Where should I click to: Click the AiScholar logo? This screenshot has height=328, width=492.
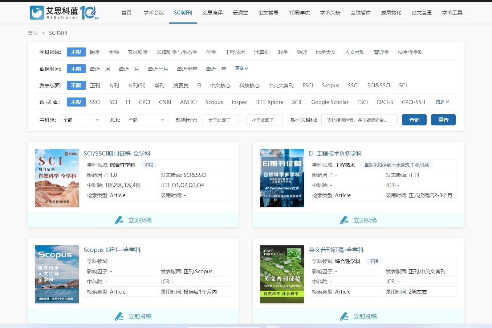click(64, 13)
